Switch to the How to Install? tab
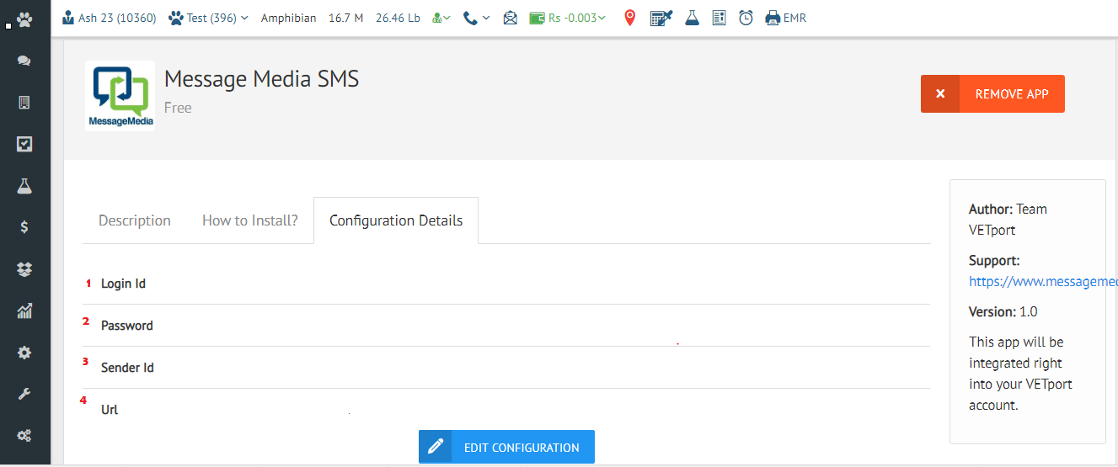The image size is (1118, 467). click(250, 220)
